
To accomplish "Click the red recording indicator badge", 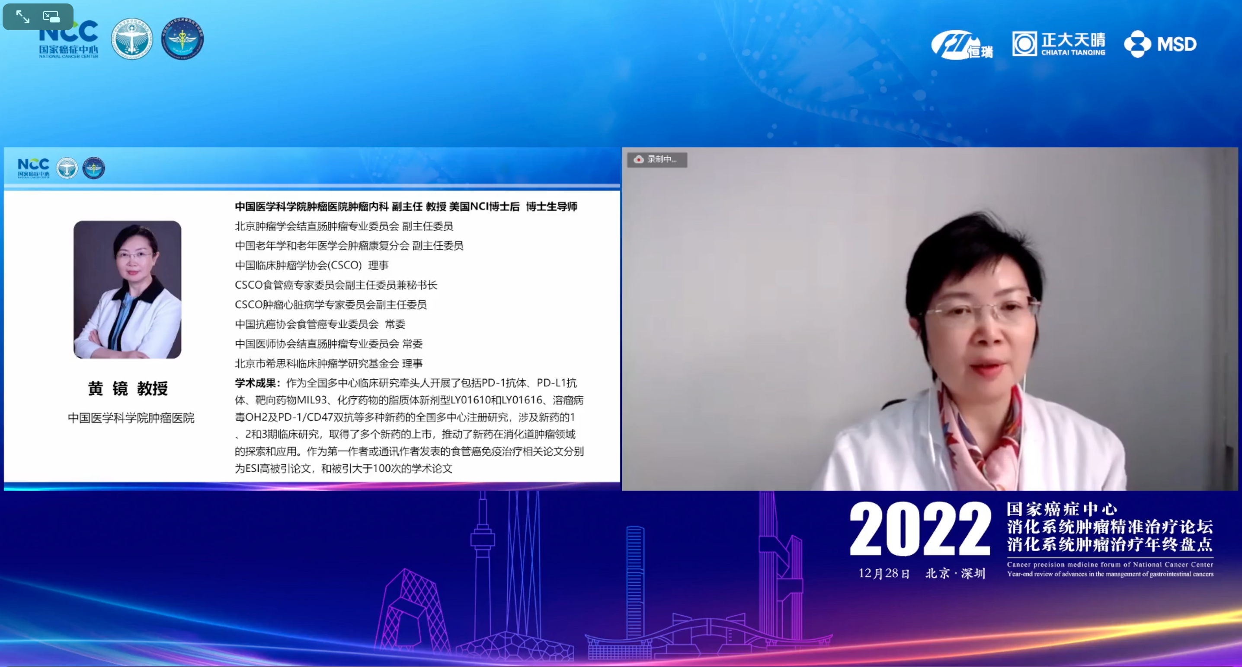I will (x=657, y=159).
